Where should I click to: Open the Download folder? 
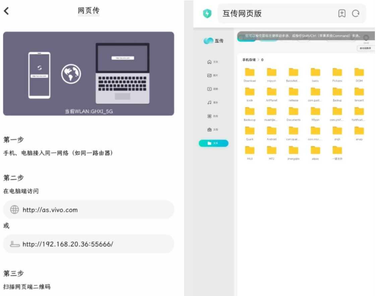click(x=250, y=75)
